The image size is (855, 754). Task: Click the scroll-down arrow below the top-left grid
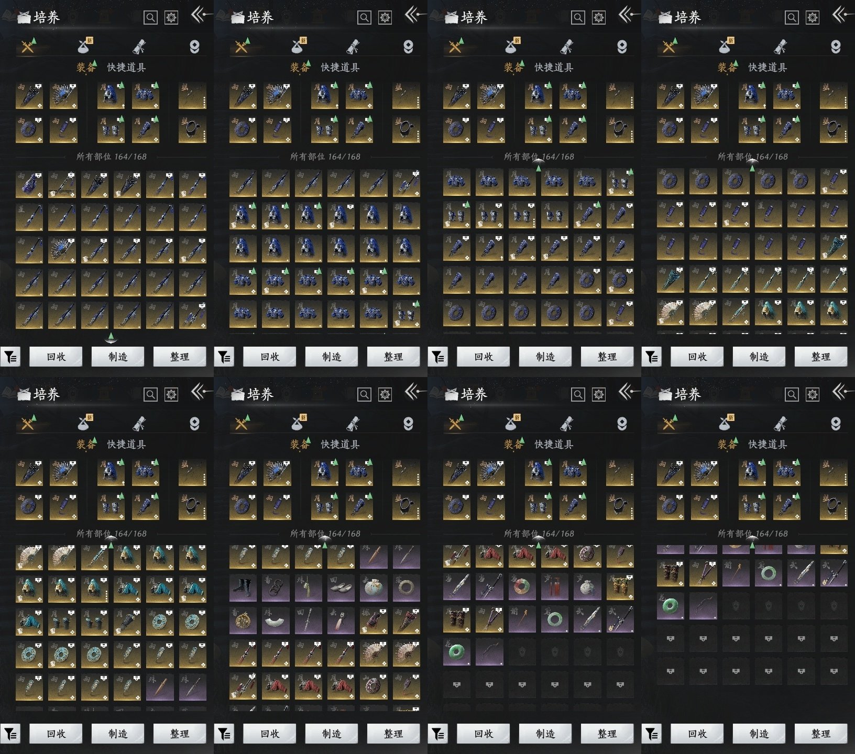pyautogui.click(x=111, y=337)
